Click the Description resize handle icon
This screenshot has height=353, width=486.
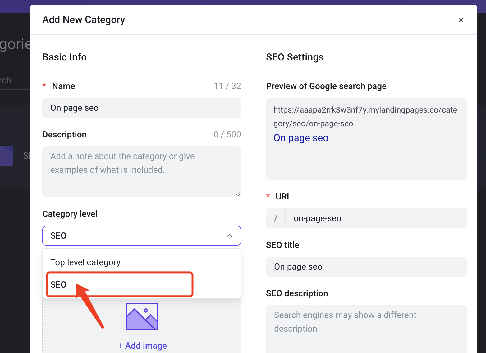point(238,194)
